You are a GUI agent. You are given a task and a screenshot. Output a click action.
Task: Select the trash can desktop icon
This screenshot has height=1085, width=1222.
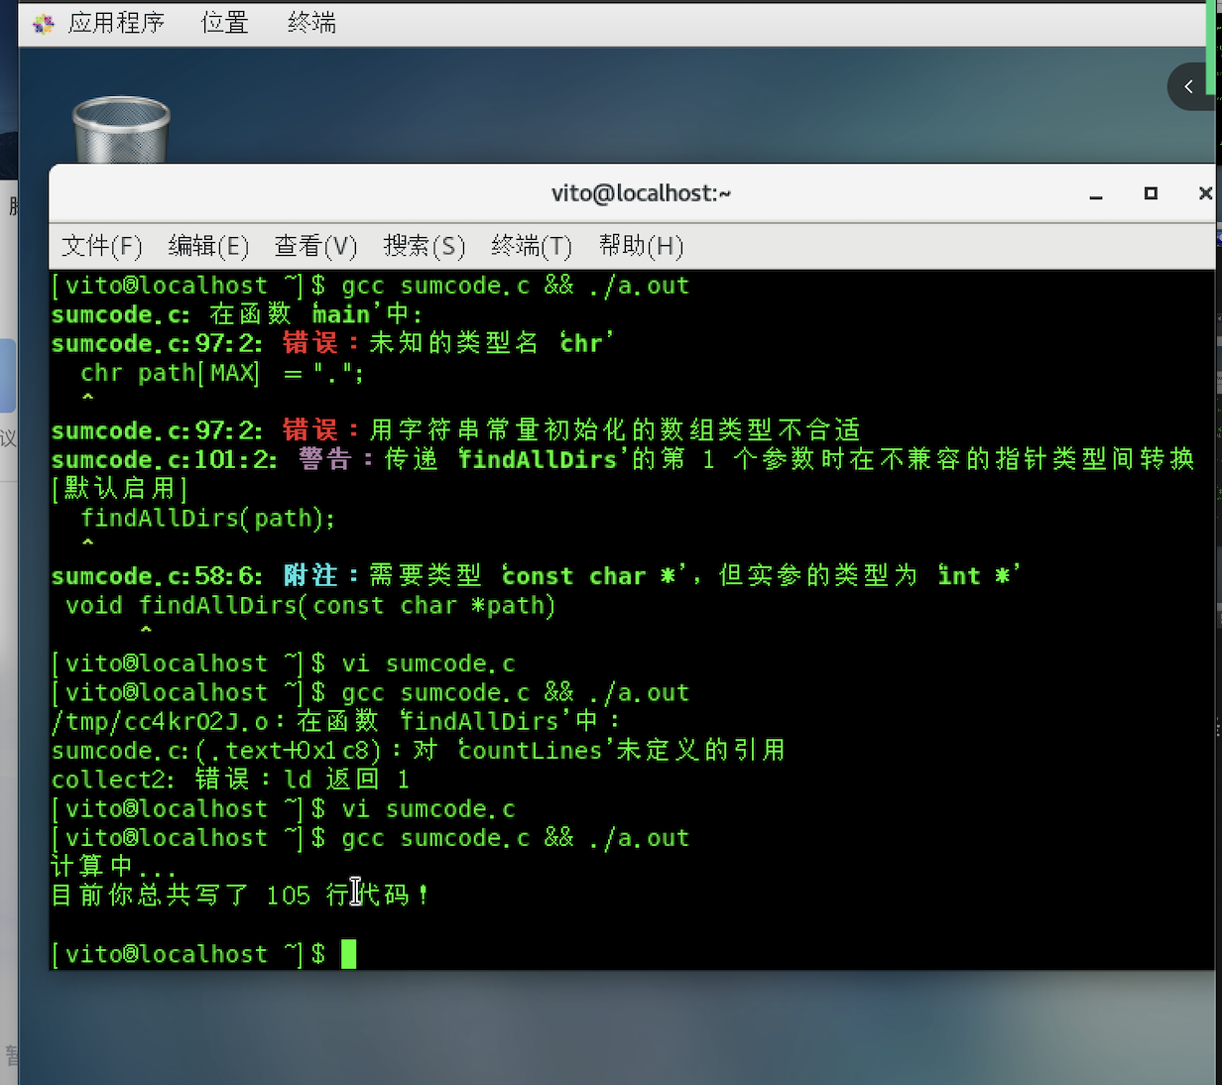121,131
